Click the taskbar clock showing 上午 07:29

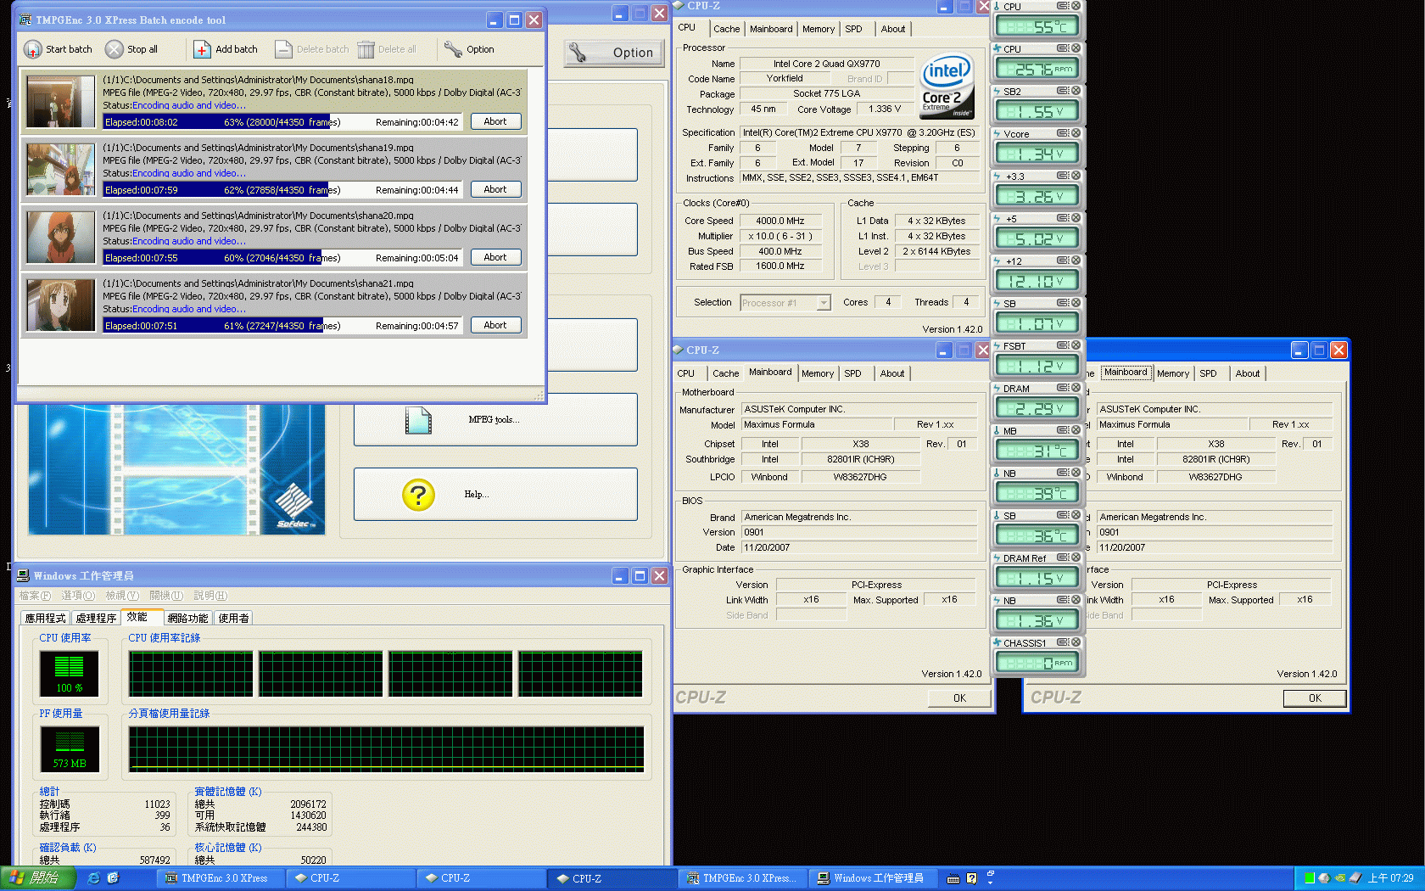(x=1390, y=878)
